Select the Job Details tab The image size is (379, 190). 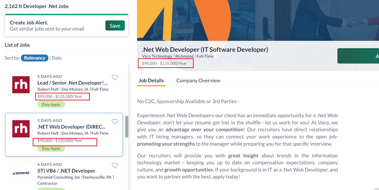point(151,81)
